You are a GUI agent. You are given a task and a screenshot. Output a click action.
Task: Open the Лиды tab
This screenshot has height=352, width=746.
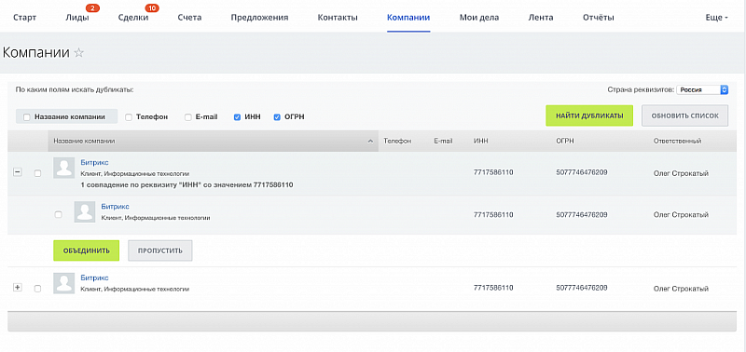(76, 18)
